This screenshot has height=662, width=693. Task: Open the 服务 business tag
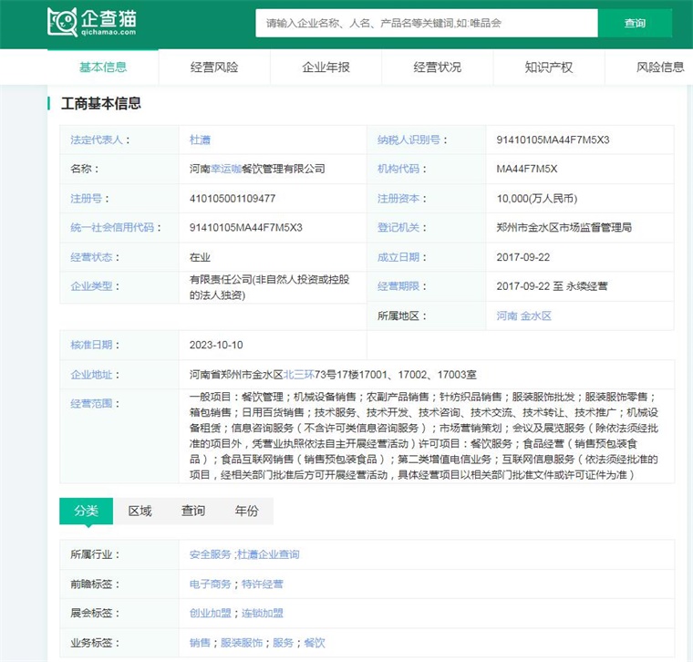click(284, 643)
